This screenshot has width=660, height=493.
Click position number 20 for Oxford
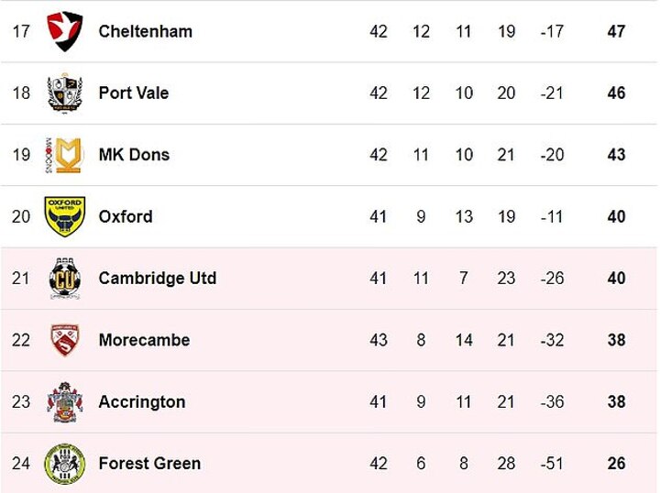pos(21,216)
